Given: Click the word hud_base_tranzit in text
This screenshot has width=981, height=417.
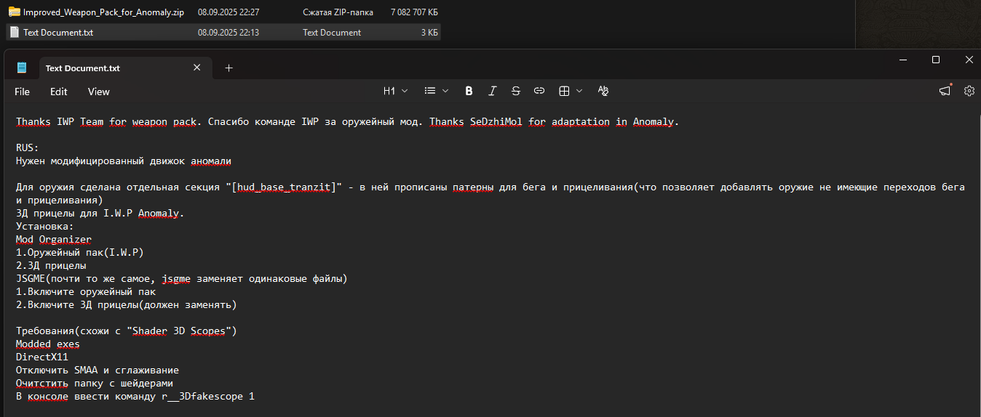Looking at the screenshot, I should (x=282, y=187).
